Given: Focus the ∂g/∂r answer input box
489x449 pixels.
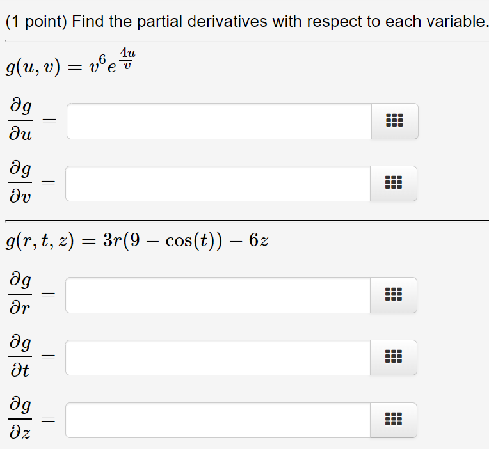Looking at the screenshot, I should point(218,295).
